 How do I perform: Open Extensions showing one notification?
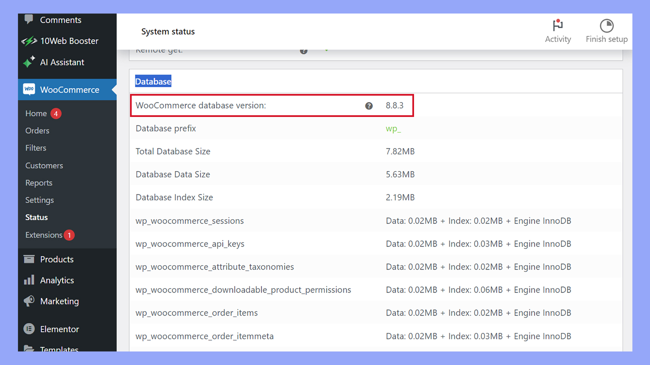pos(43,235)
